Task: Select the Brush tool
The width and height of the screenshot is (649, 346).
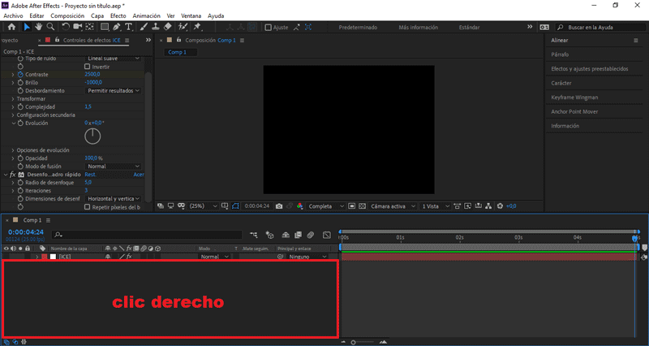Action: [x=144, y=27]
